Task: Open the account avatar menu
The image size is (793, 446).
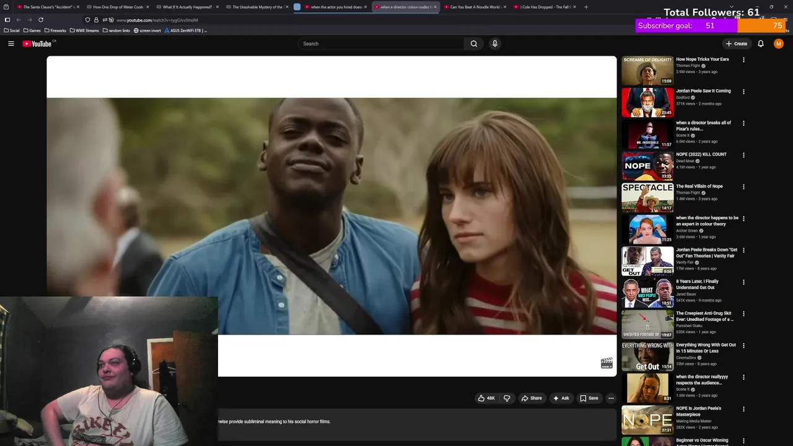Action: point(779,43)
